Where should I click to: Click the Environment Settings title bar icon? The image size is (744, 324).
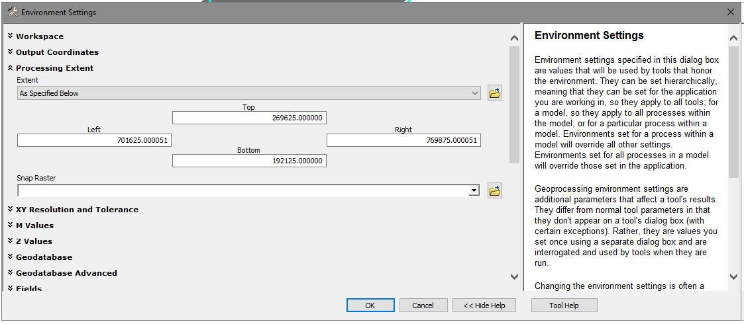(x=12, y=13)
